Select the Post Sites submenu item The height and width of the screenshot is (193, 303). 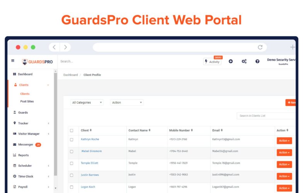pyautogui.click(x=27, y=101)
